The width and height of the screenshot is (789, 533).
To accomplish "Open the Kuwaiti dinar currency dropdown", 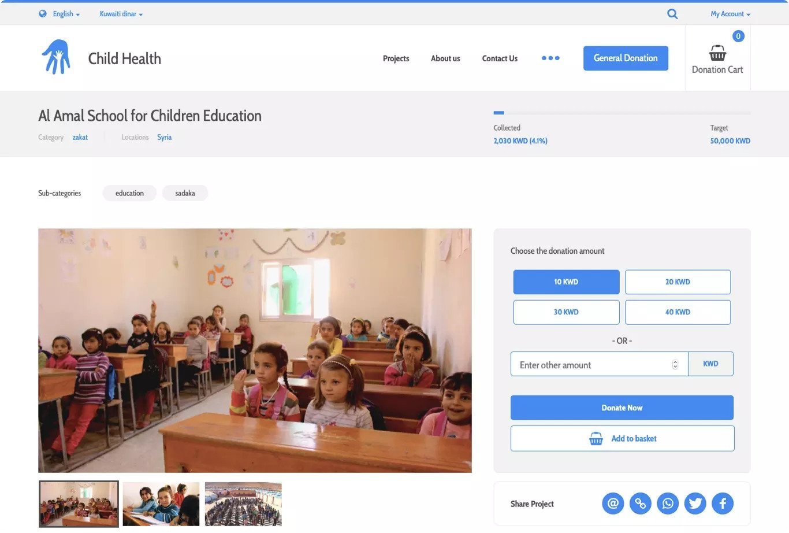I will (x=121, y=14).
